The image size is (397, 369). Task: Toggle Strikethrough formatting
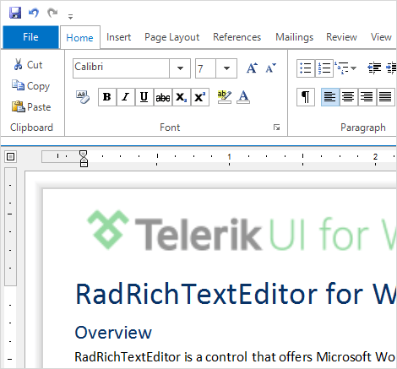click(163, 97)
